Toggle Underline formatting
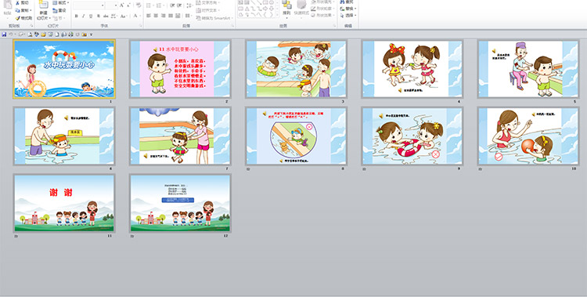Screen dimensions: 587x297 point(91,16)
